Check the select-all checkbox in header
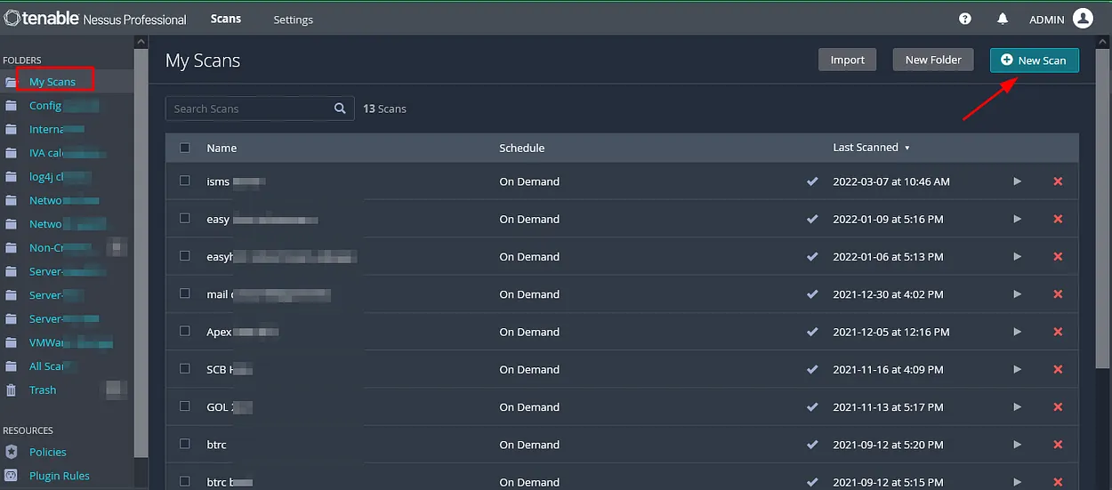This screenshot has width=1112, height=490. pos(185,148)
